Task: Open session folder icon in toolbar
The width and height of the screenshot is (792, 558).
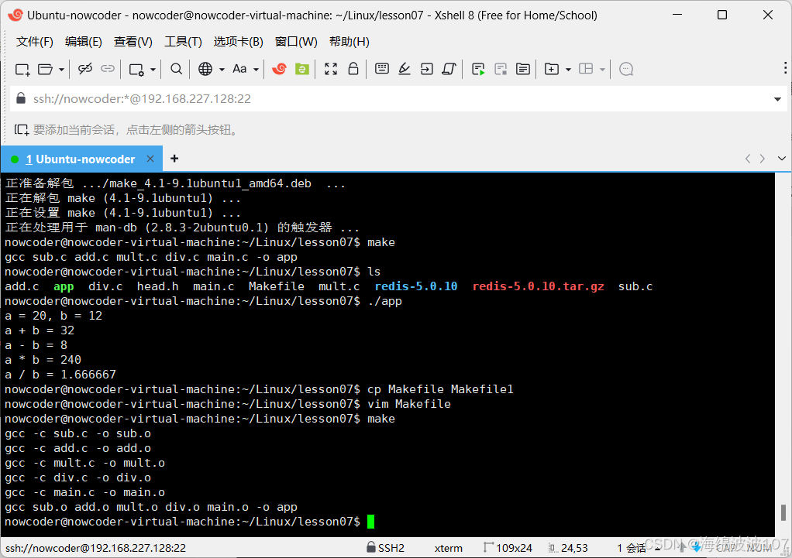Action: [46, 69]
